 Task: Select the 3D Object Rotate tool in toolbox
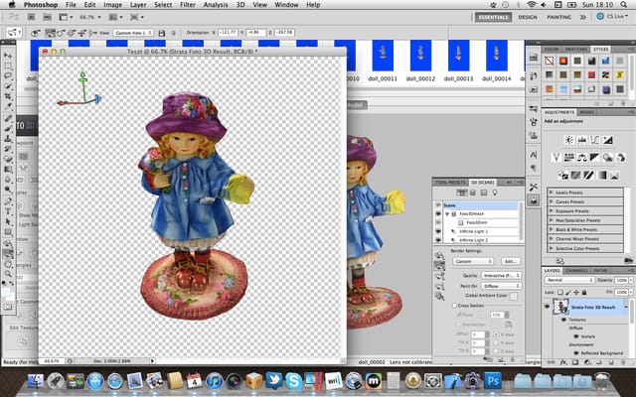[8, 243]
